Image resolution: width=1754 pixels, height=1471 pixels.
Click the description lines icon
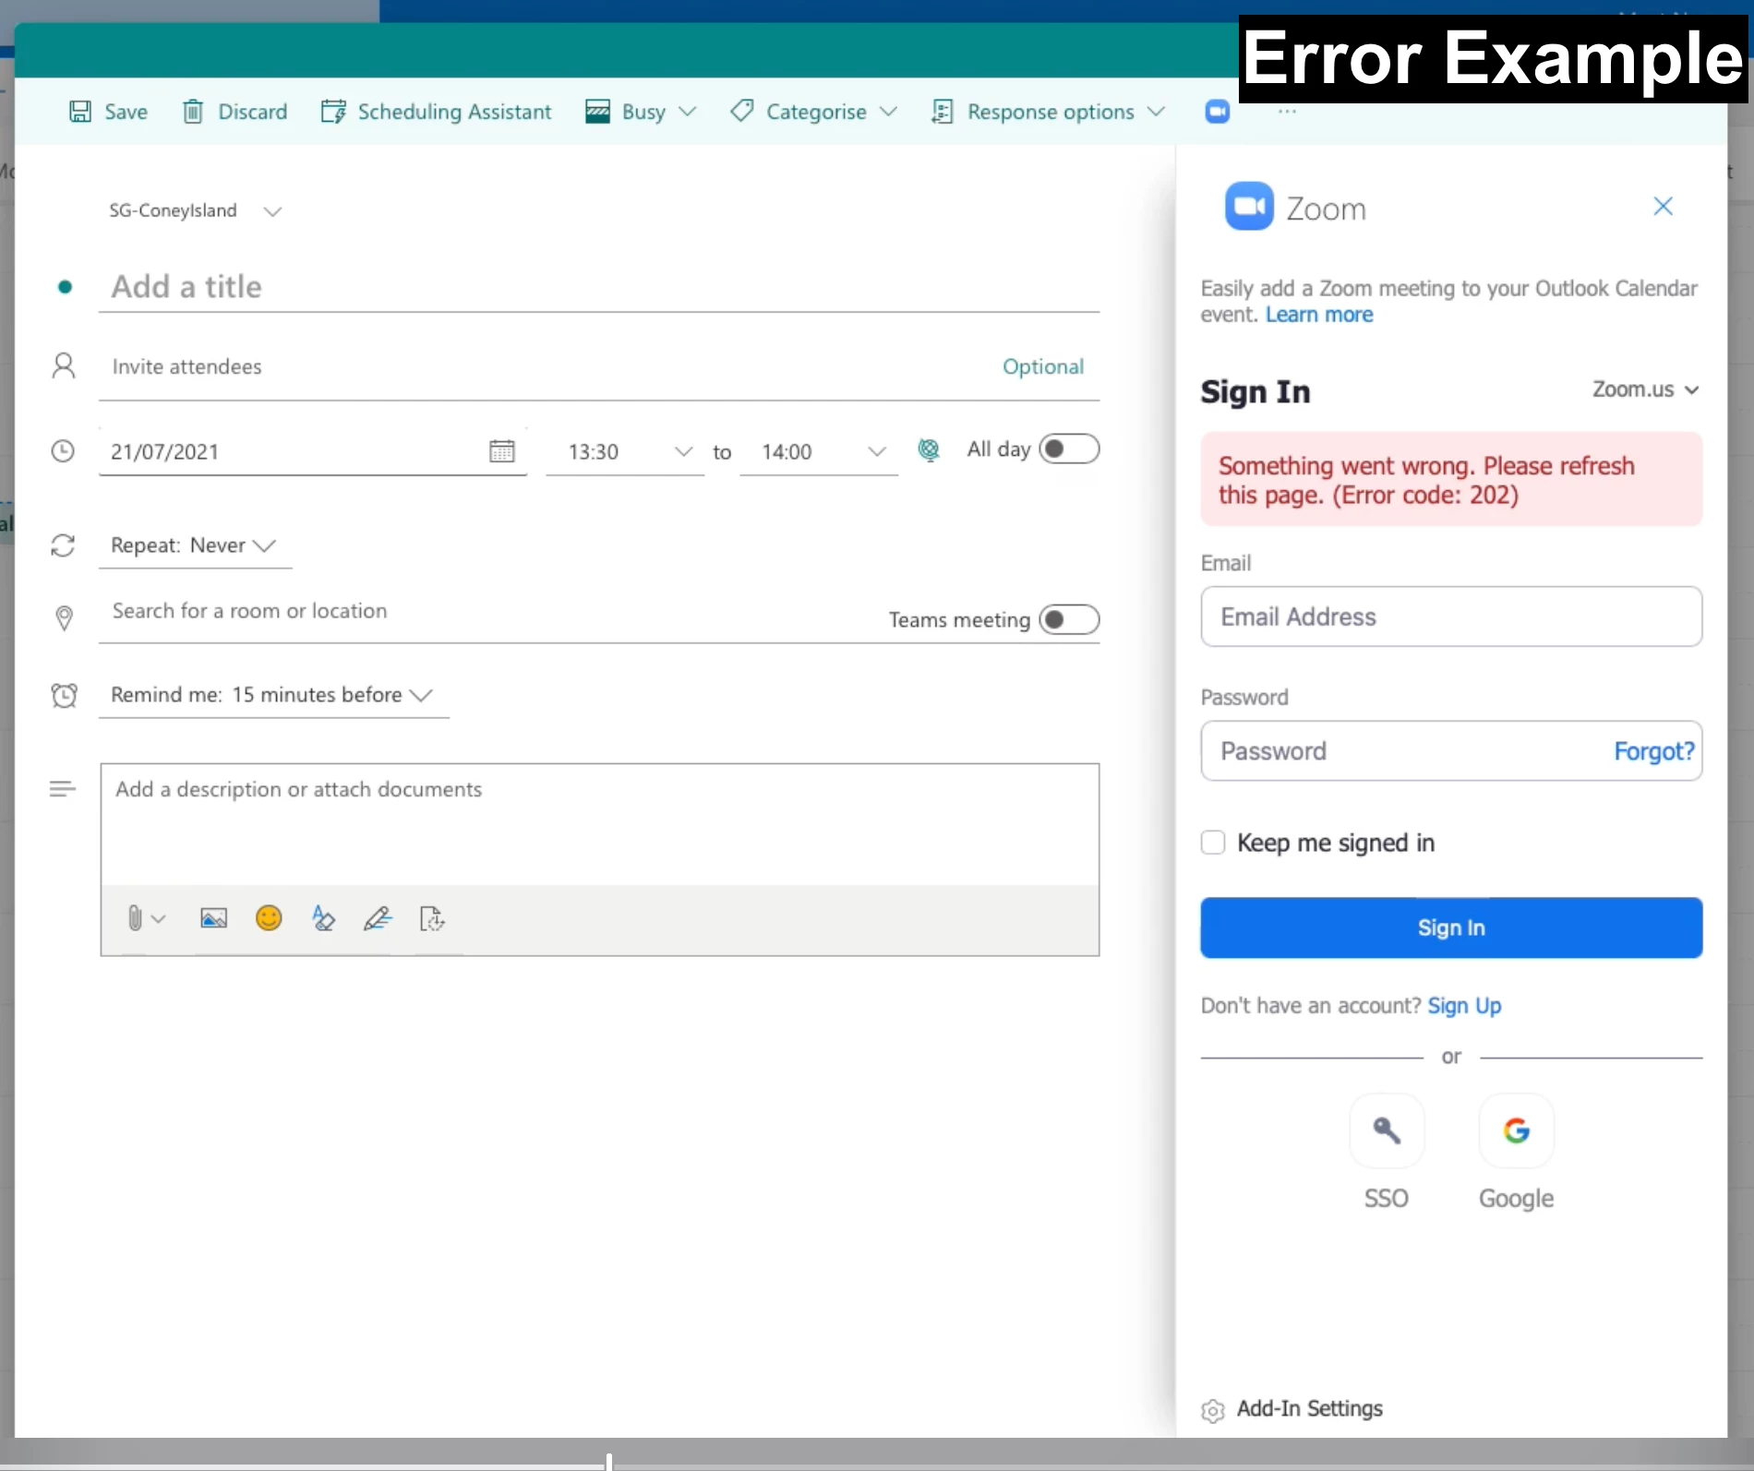pyautogui.click(x=62, y=789)
